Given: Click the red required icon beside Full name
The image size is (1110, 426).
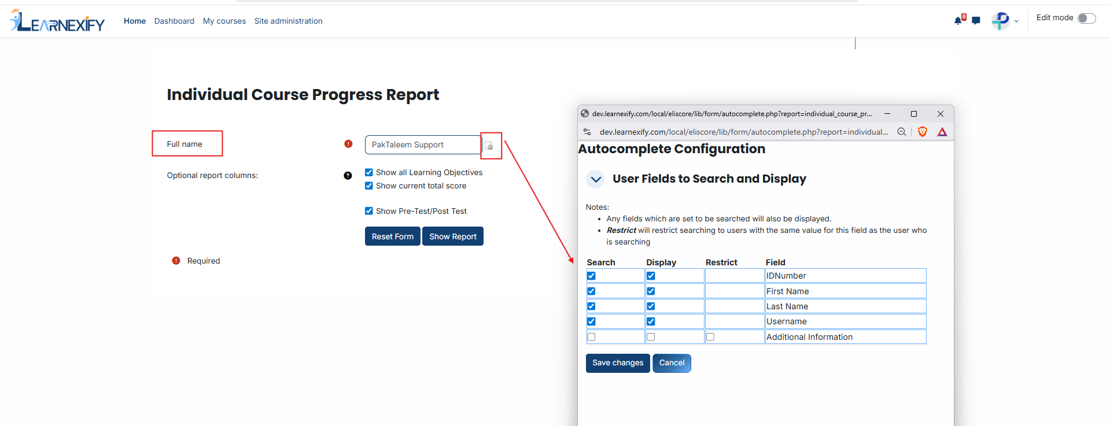Looking at the screenshot, I should 348,144.
